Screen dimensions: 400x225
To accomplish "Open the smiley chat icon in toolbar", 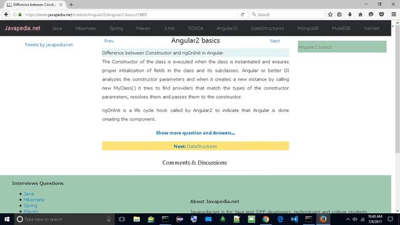I will point(371,14).
